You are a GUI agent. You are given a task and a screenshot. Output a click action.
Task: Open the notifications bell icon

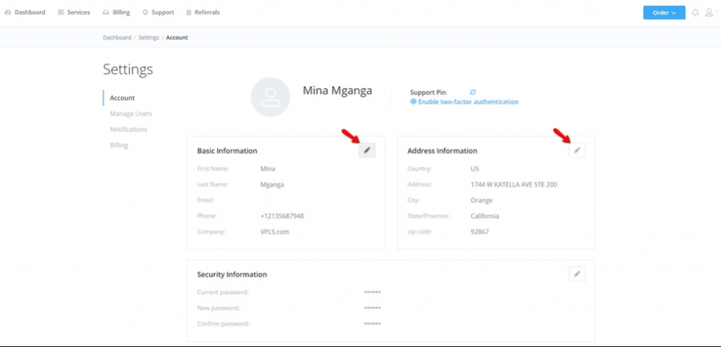[696, 13]
